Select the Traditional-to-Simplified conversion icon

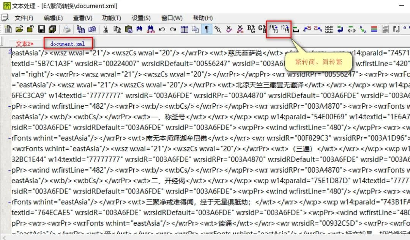(x=273, y=29)
